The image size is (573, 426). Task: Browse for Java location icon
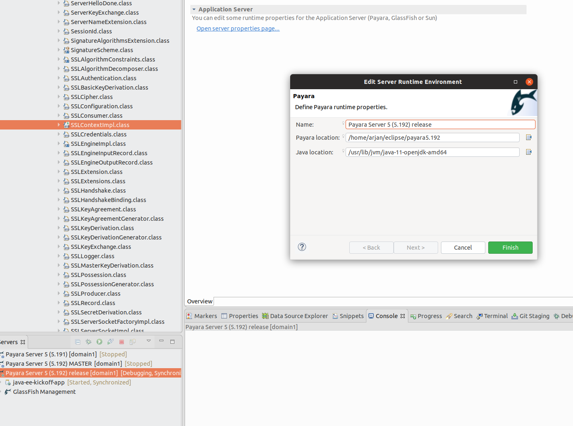pos(529,152)
